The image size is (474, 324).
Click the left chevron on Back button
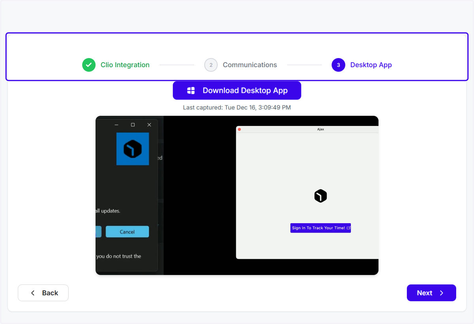(33, 293)
